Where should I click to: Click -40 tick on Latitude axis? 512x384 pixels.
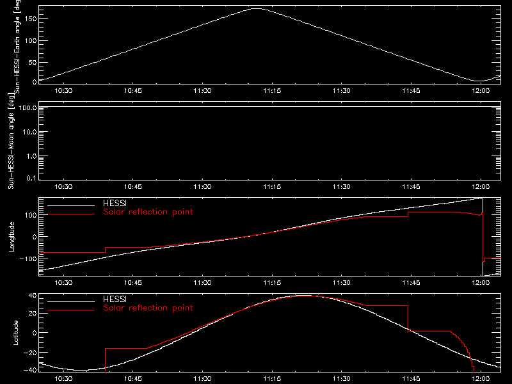[x=30, y=370]
